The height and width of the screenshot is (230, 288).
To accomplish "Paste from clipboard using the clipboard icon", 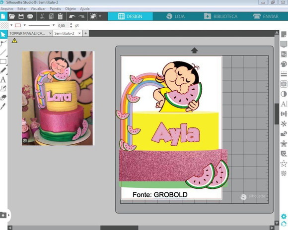I will tap(60, 16).
